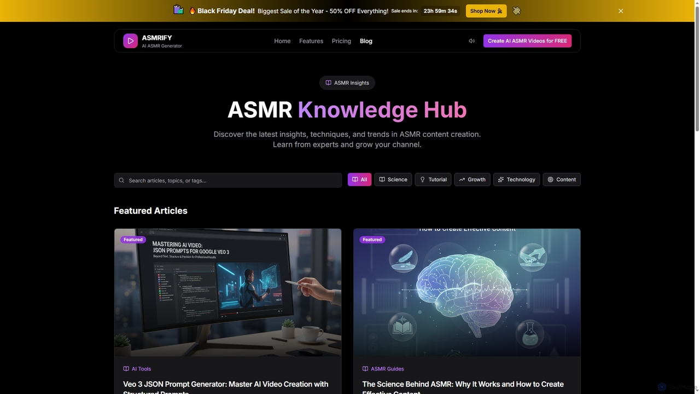Filter articles by Science

393,179
